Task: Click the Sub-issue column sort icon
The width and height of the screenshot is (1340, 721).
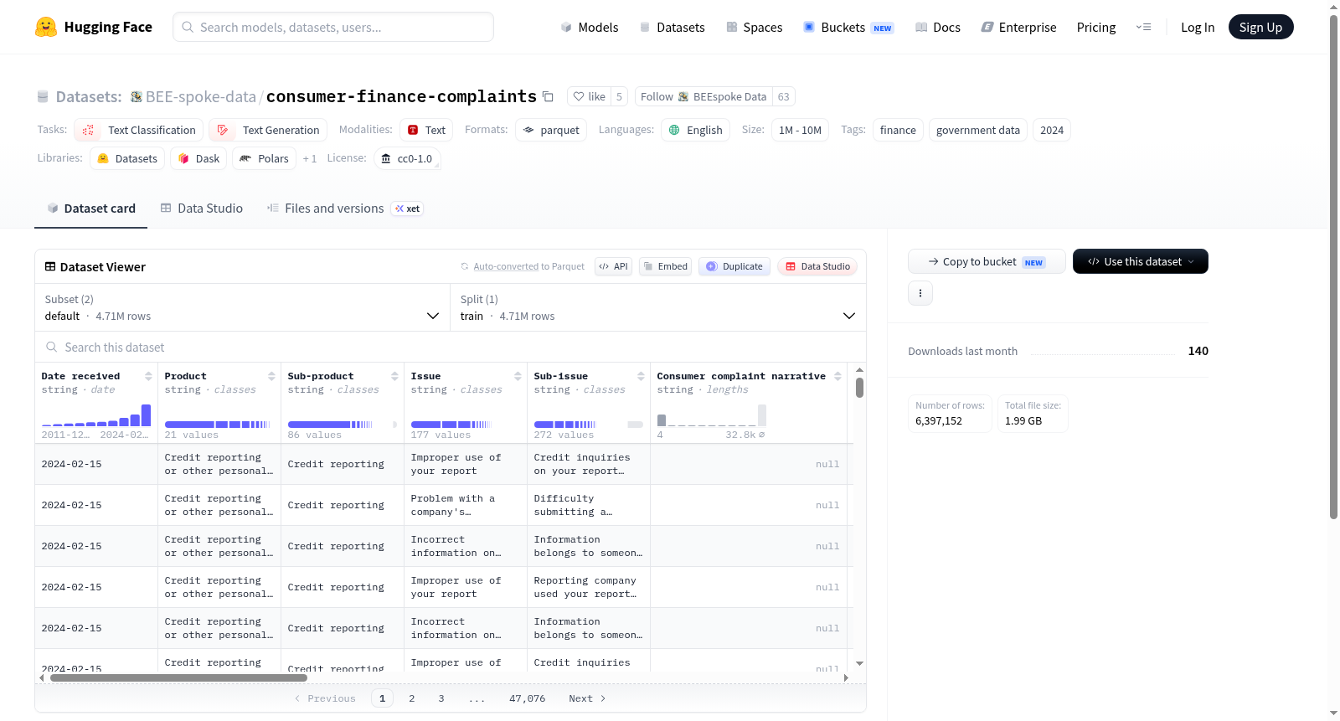Action: coord(641,376)
